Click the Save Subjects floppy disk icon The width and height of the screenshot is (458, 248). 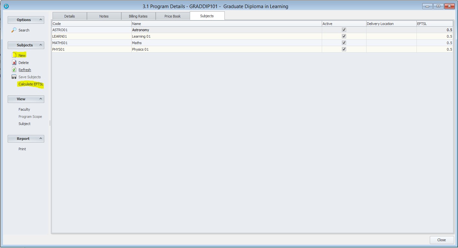coord(14,77)
